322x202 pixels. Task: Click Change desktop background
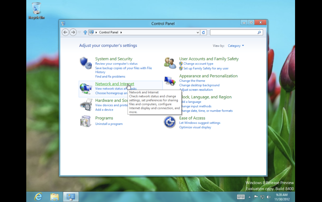click(x=199, y=85)
